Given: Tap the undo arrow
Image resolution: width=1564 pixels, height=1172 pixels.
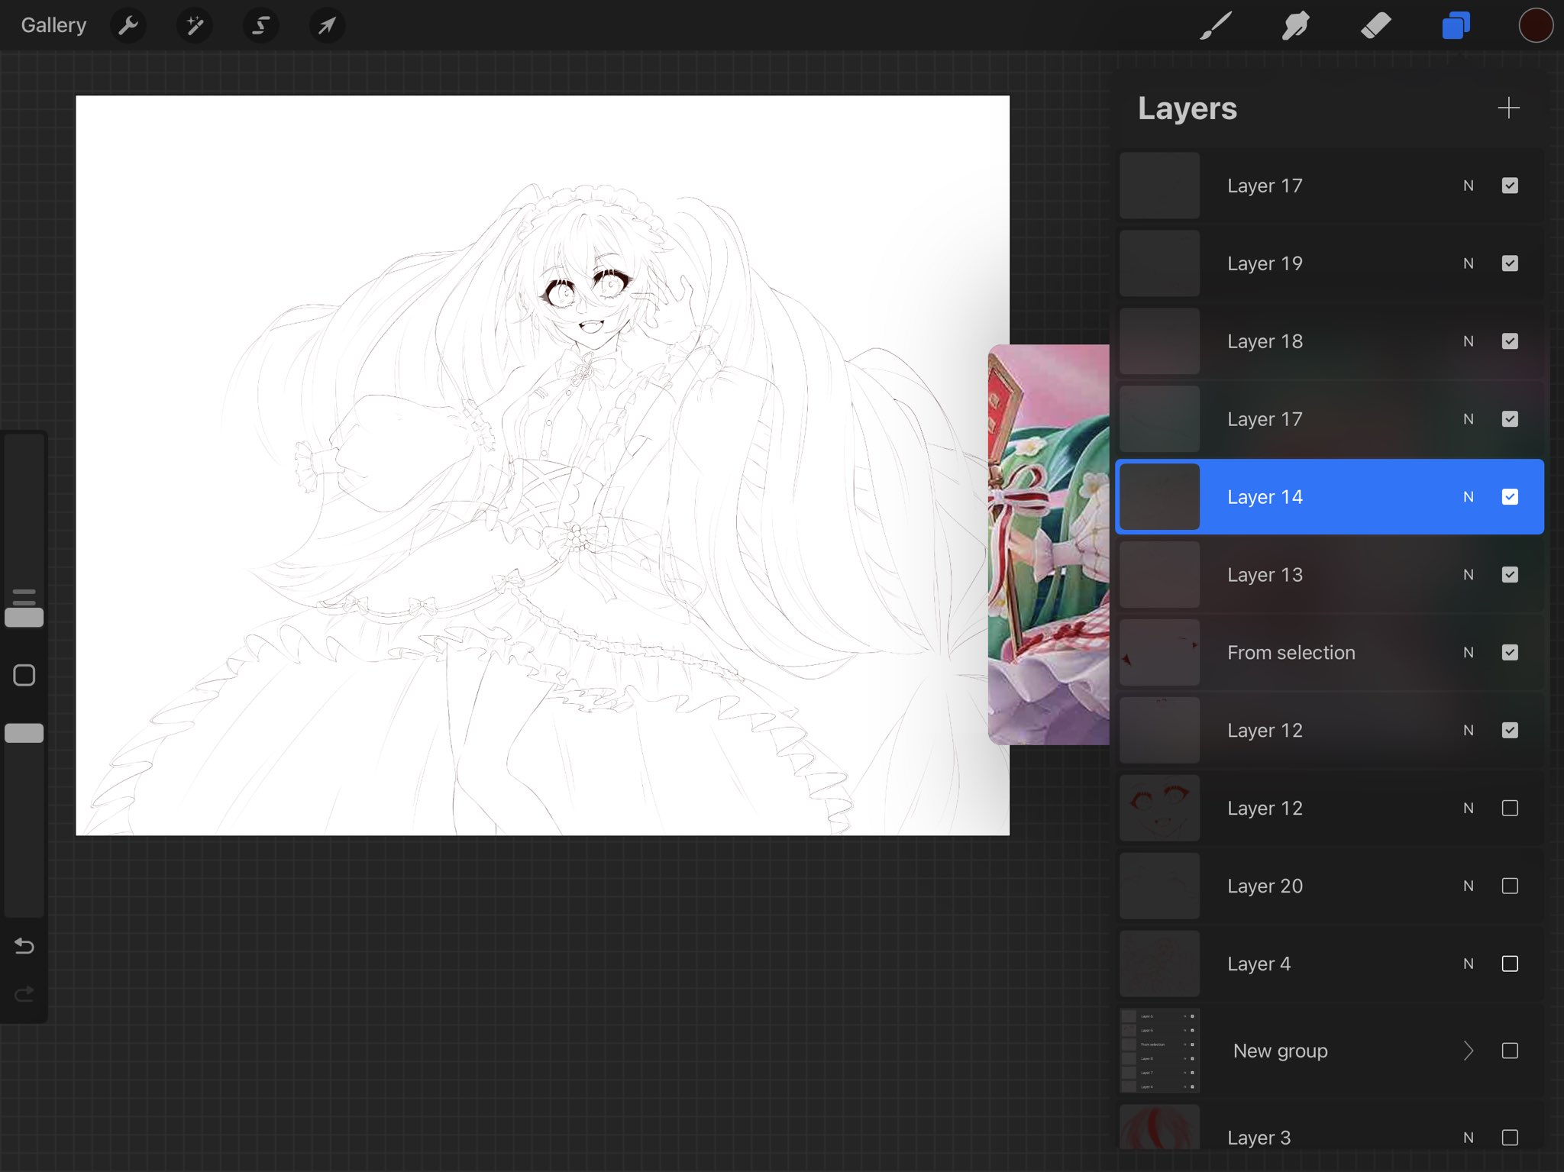Looking at the screenshot, I should [x=24, y=946].
